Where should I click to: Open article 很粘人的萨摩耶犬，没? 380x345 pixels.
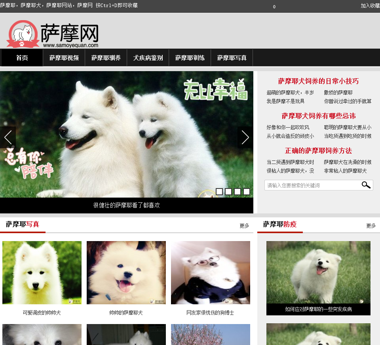[x=290, y=171]
